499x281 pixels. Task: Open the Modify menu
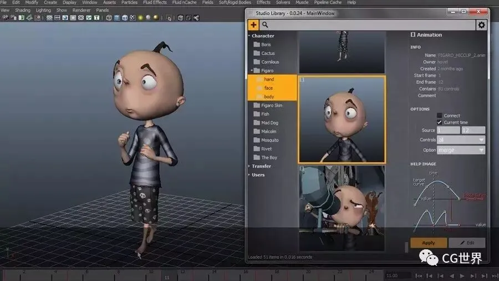coord(32,2)
